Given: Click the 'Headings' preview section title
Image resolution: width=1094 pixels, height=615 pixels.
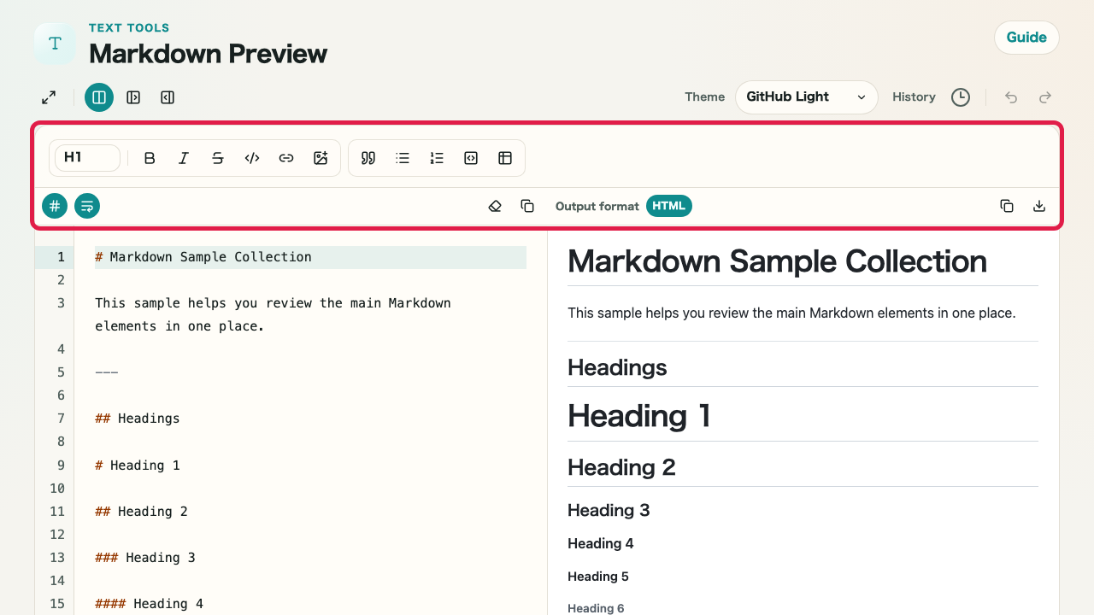Looking at the screenshot, I should click(x=617, y=367).
